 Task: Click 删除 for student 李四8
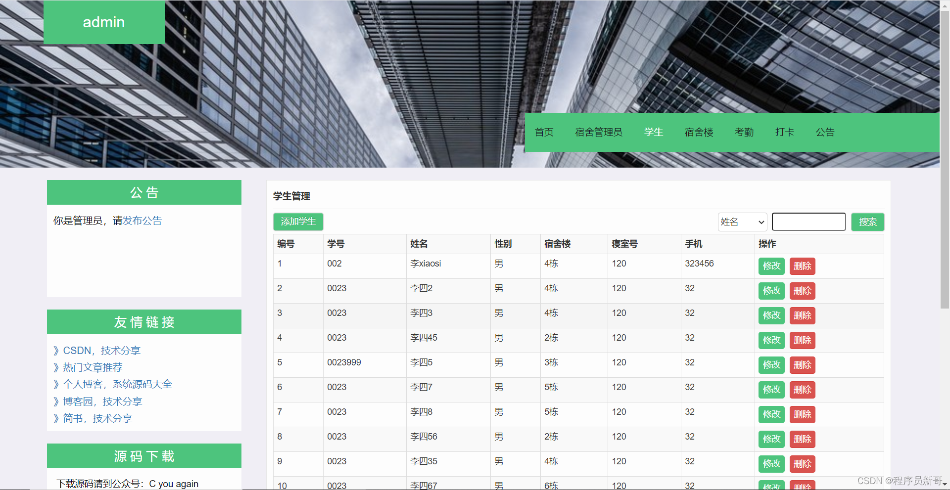[x=803, y=414]
